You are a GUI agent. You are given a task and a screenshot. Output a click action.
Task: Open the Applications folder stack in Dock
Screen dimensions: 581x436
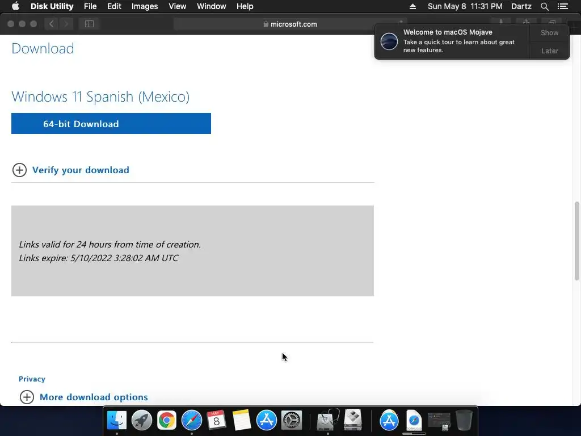pos(389,421)
